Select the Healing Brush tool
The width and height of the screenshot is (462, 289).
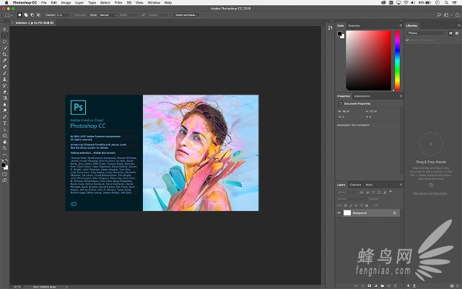point(4,67)
